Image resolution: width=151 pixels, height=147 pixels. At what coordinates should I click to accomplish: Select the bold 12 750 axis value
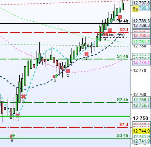[141, 118]
